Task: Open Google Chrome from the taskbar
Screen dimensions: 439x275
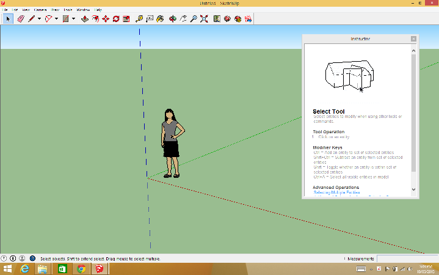Action: click(81, 269)
